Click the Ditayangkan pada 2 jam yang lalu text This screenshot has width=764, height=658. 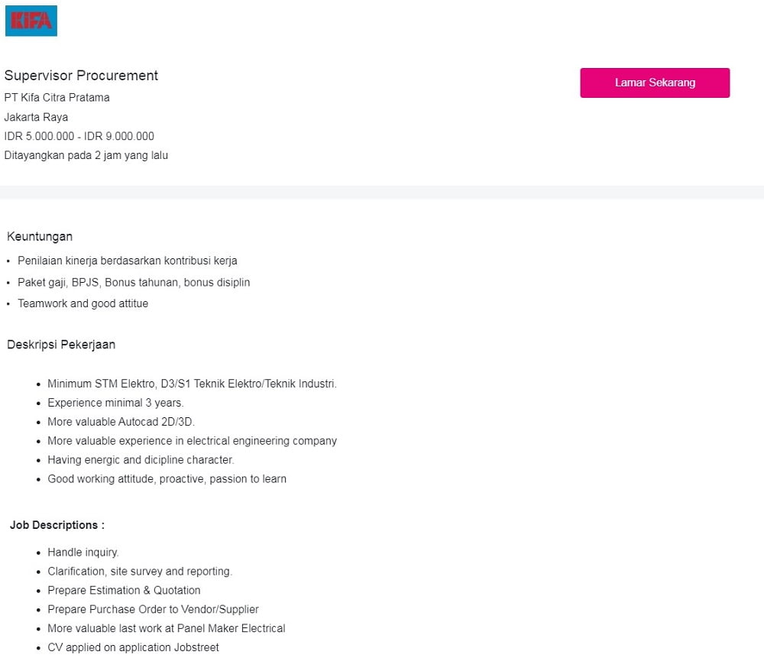86,155
